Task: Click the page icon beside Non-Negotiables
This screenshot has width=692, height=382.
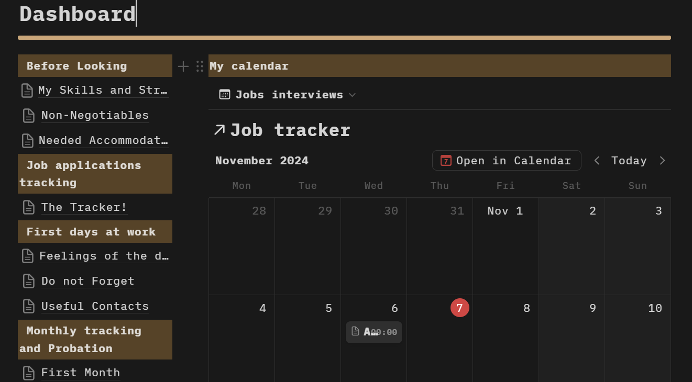Action: pyautogui.click(x=29, y=116)
